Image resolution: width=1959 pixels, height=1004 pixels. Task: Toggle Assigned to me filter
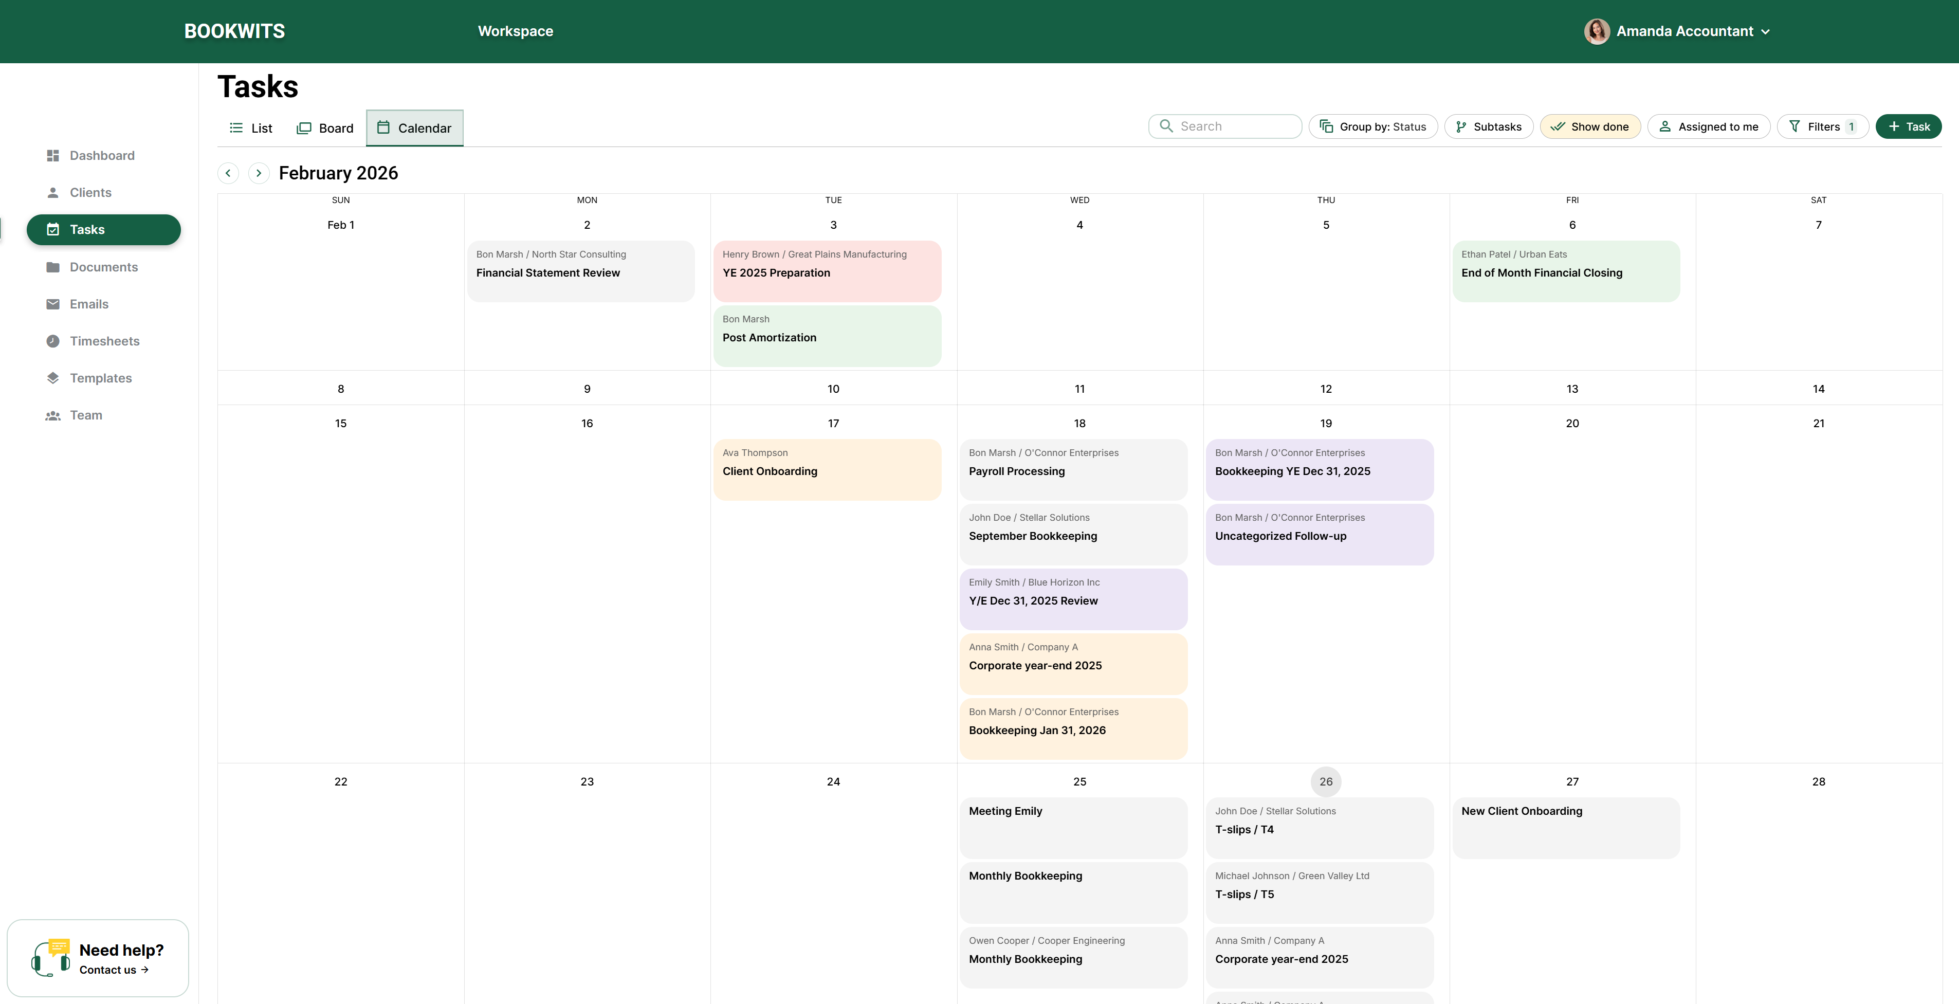tap(1708, 126)
